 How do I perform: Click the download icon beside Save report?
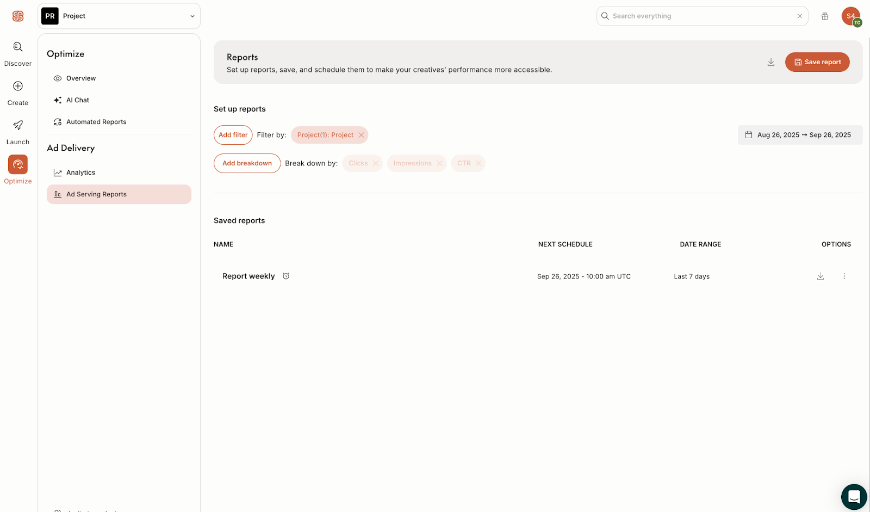tap(771, 63)
